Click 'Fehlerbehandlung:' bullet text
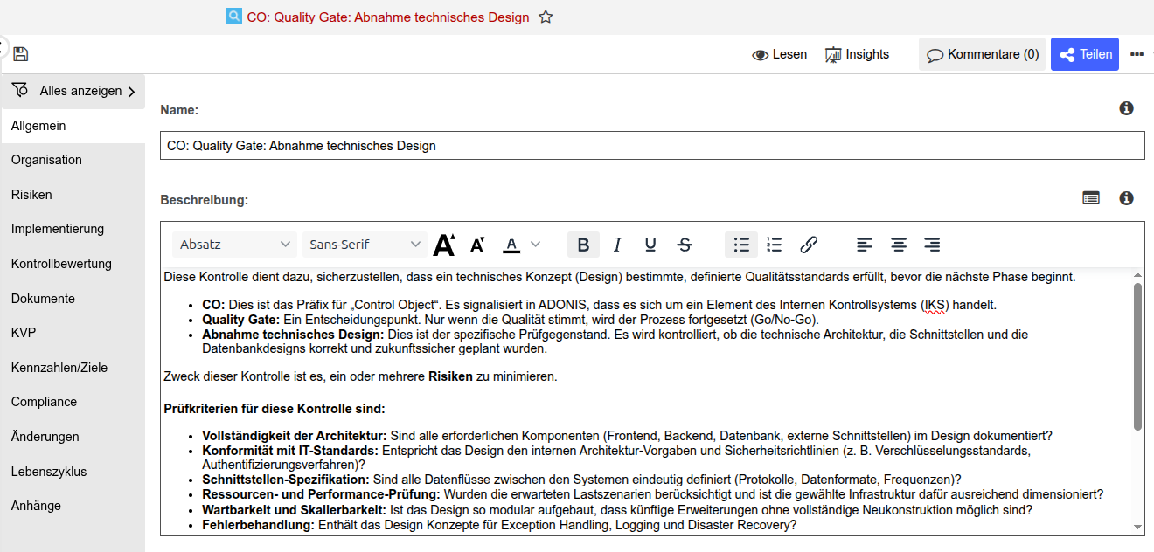 tap(258, 525)
